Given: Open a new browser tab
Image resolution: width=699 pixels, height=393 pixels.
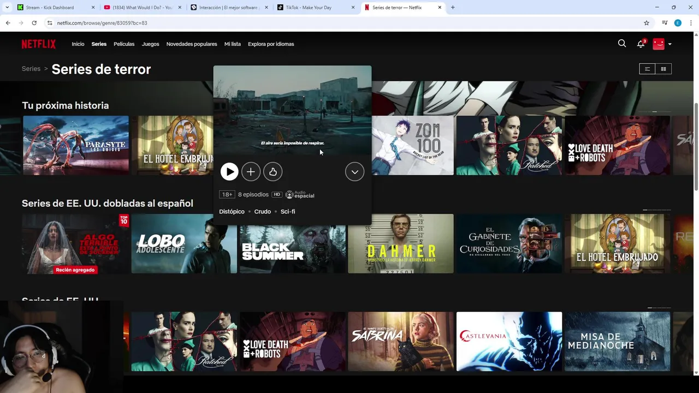Looking at the screenshot, I should click(x=453, y=8).
